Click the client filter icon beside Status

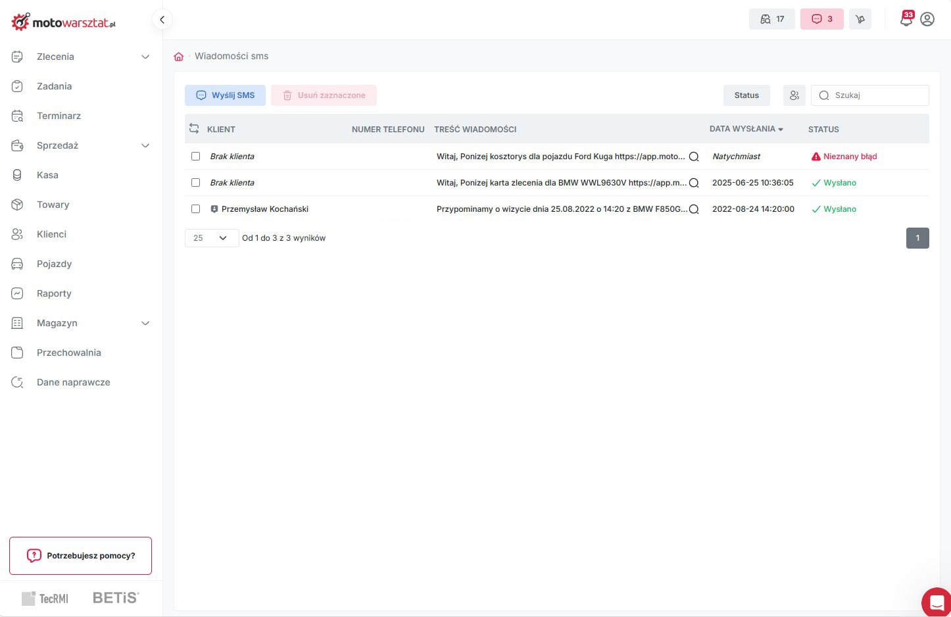point(794,95)
